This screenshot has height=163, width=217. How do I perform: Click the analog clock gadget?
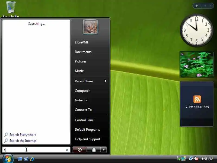(x=196, y=30)
